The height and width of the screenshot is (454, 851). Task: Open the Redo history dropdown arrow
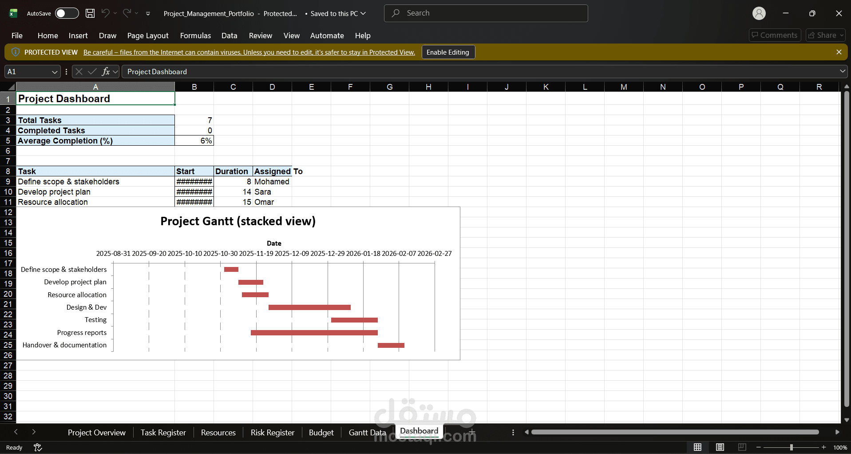coord(137,13)
